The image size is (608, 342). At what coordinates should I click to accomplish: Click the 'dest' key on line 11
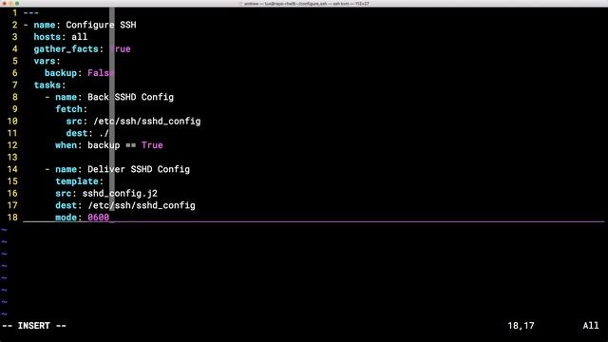[77, 133]
